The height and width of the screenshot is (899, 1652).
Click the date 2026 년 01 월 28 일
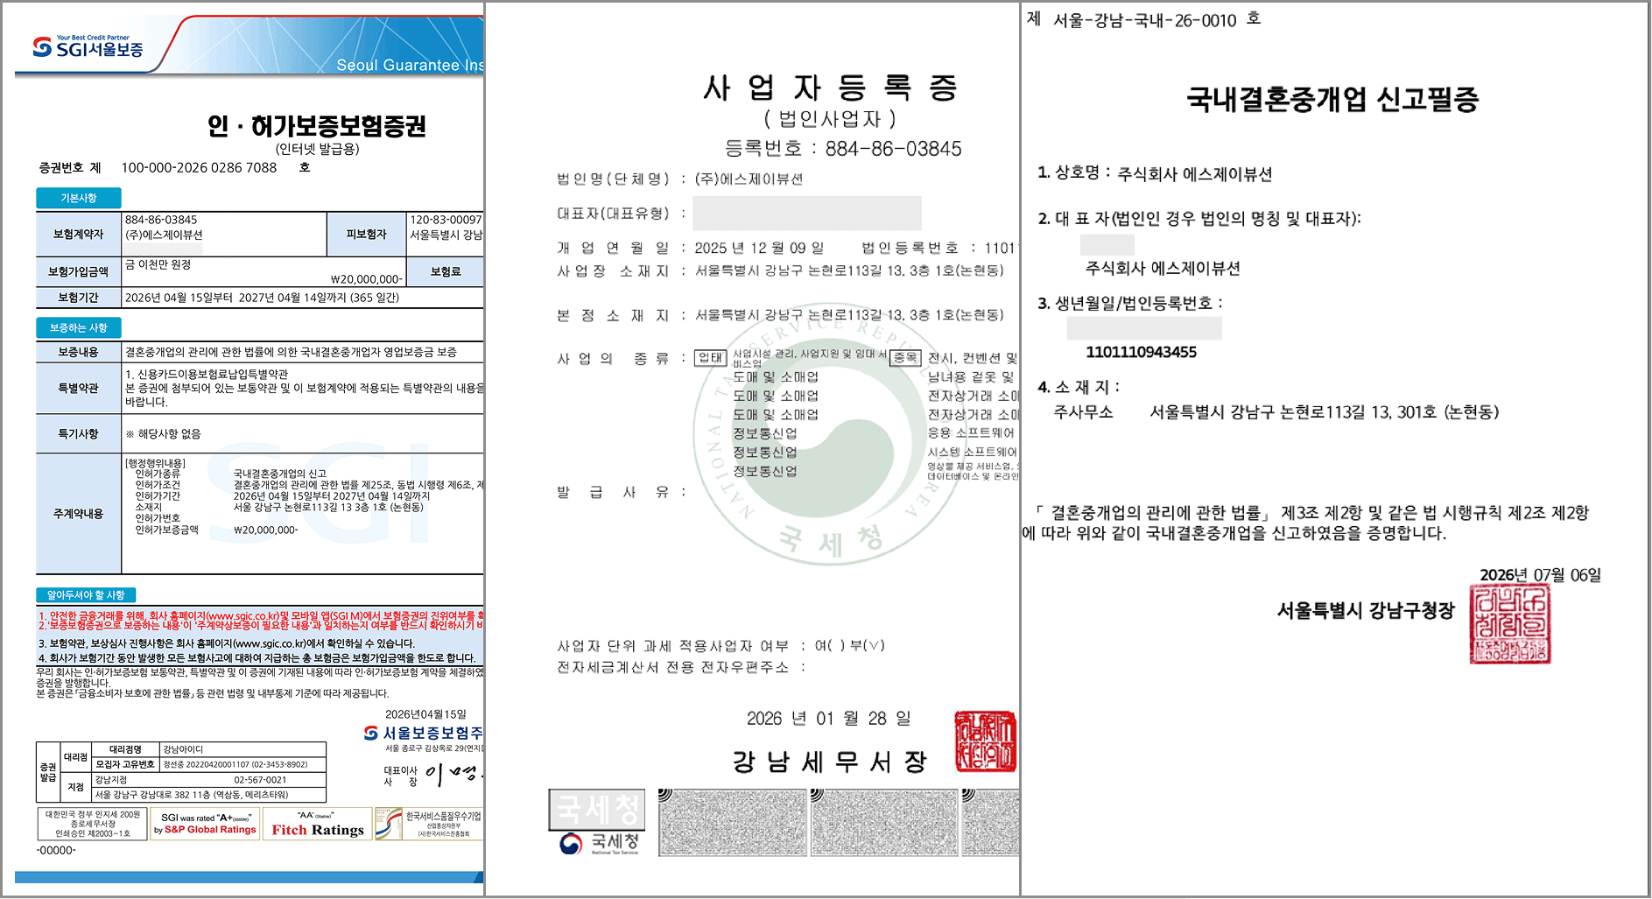(x=829, y=719)
